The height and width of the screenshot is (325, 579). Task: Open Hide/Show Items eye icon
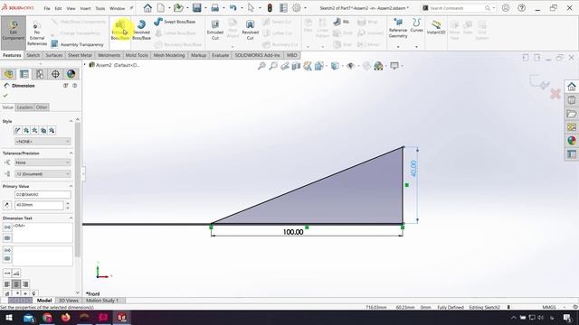tap(350, 66)
